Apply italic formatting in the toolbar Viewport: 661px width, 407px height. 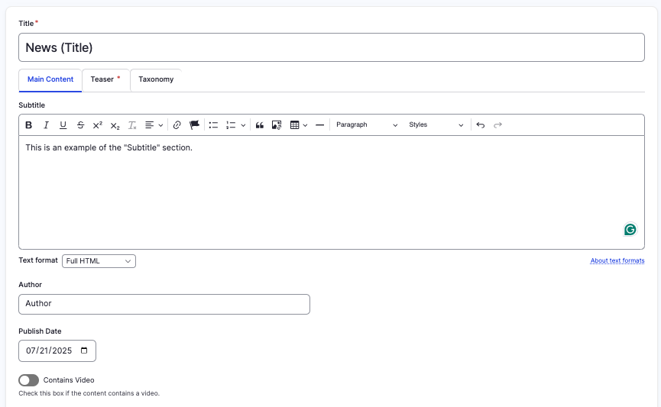pyautogui.click(x=46, y=125)
